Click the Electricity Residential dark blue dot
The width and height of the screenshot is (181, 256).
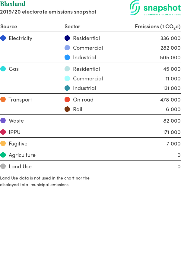pyautogui.click(x=67, y=38)
